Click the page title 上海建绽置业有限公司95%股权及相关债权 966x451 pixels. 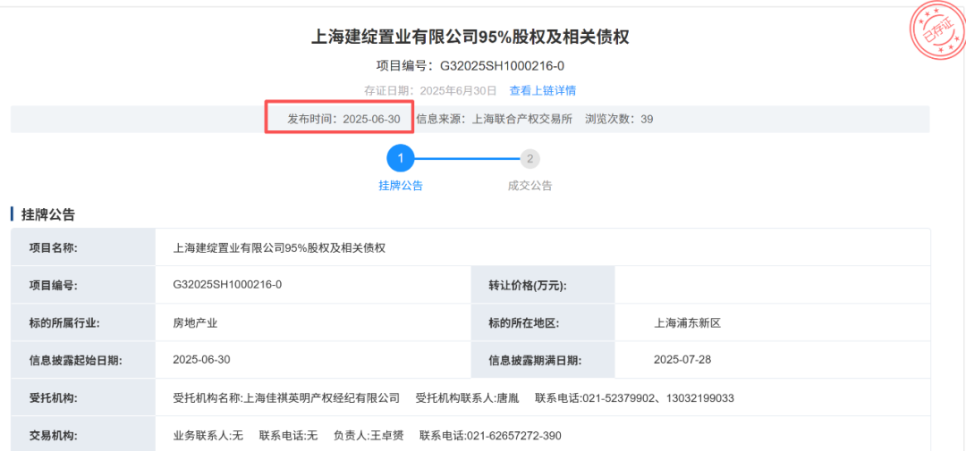pyautogui.click(x=470, y=38)
